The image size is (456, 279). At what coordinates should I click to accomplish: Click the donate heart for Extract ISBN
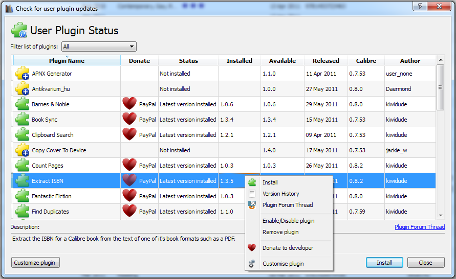[129, 180]
